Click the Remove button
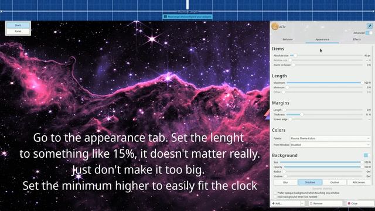 pyautogui.click(x=326, y=203)
